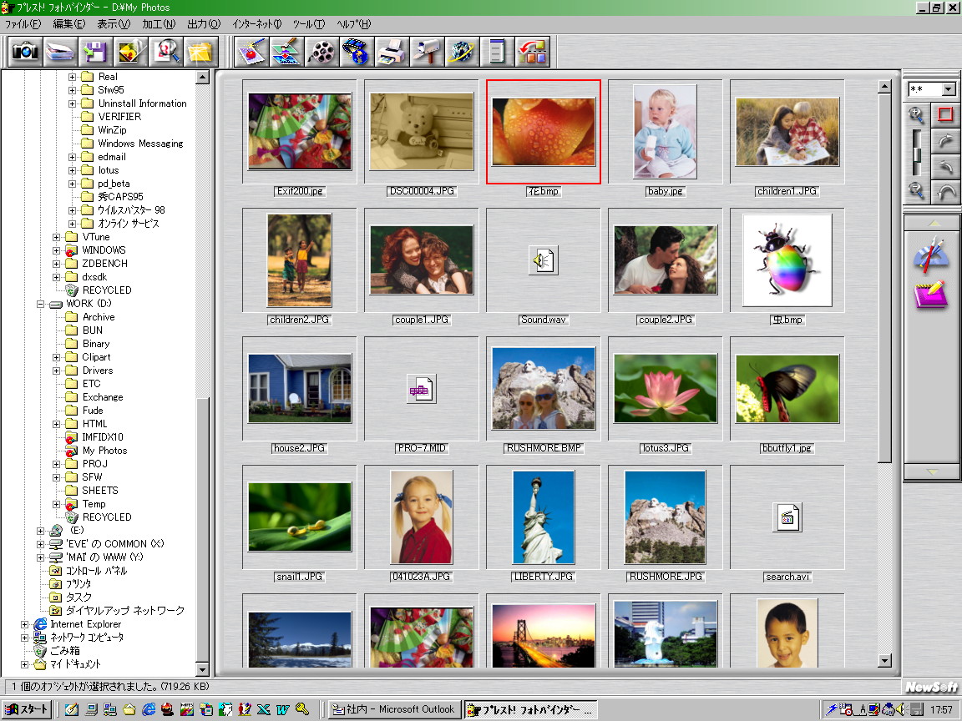Click the floppy disk save icon
Viewport: 962px width, 721px height.
coord(95,52)
